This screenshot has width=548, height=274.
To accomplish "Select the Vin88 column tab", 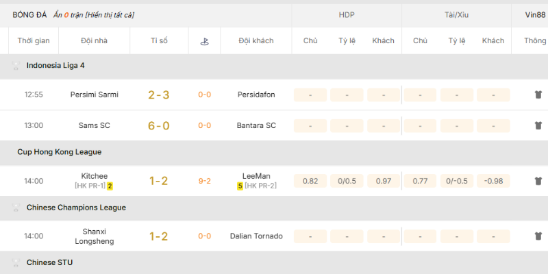I will pos(534,14).
